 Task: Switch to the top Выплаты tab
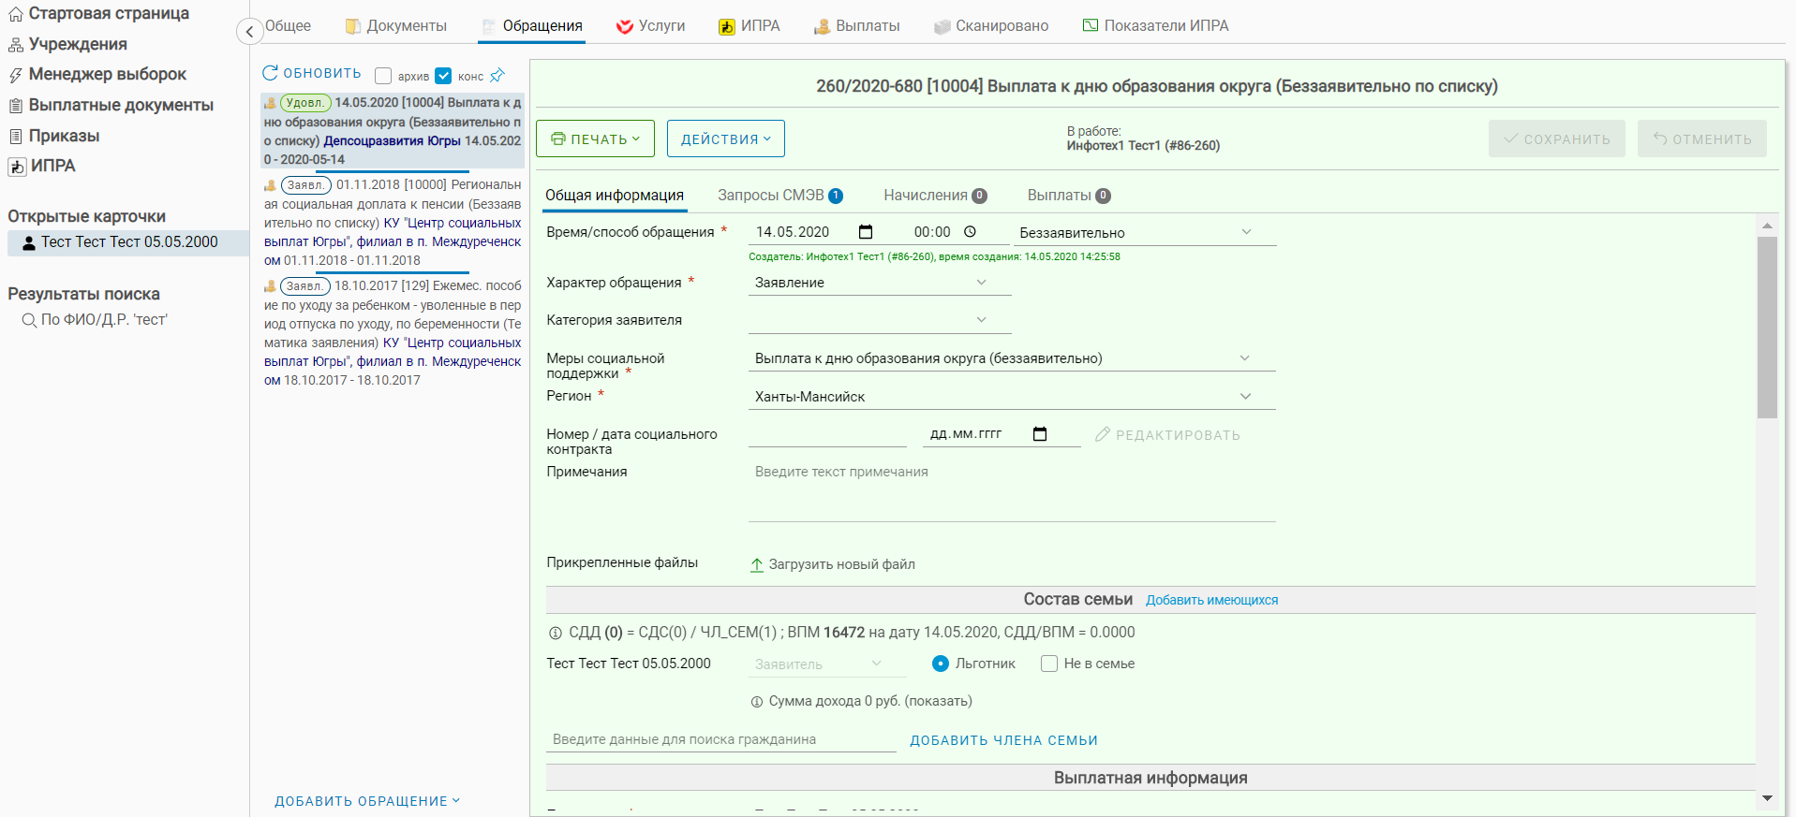[857, 26]
